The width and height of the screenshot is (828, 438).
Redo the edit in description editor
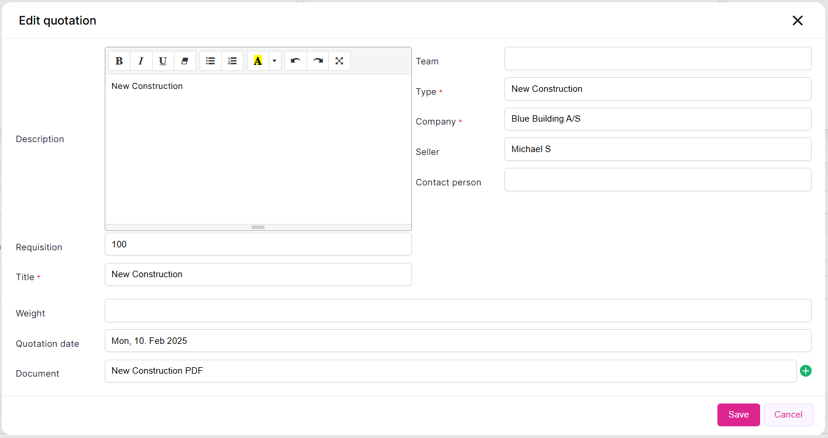tap(318, 61)
